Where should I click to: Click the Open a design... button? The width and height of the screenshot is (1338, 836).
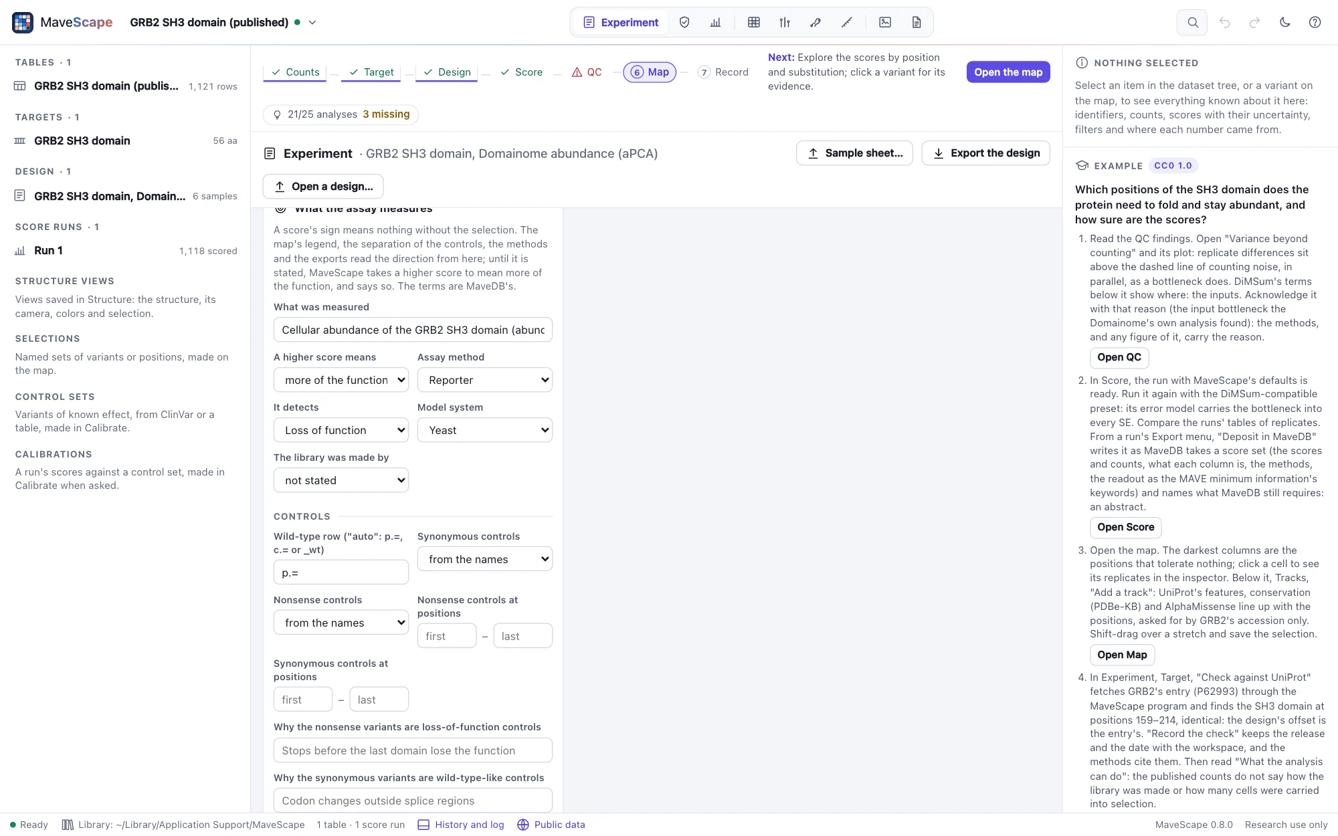[x=323, y=187]
